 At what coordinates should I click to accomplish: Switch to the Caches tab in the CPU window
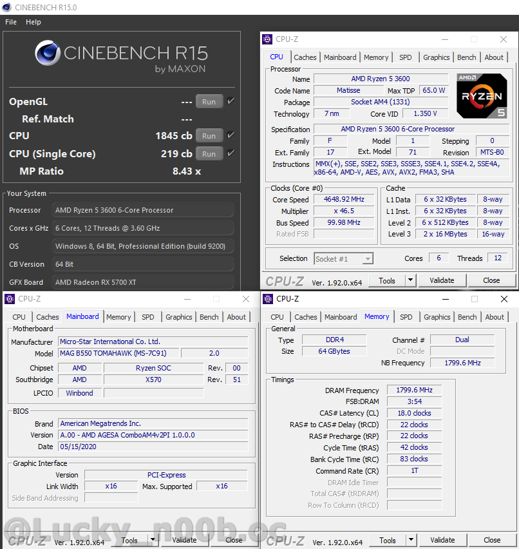click(305, 57)
